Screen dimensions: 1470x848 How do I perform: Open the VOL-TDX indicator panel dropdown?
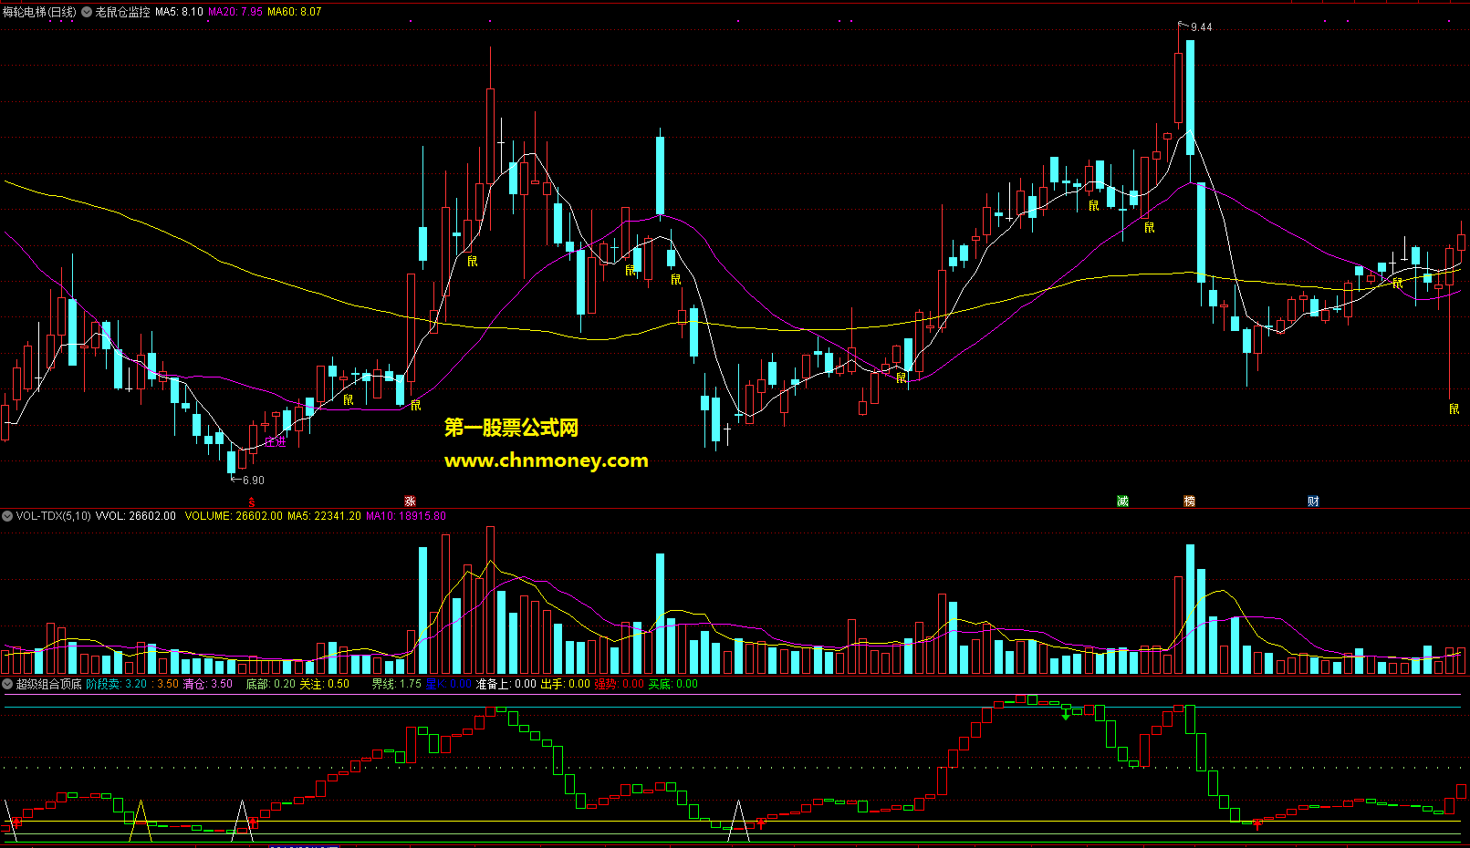(7, 516)
